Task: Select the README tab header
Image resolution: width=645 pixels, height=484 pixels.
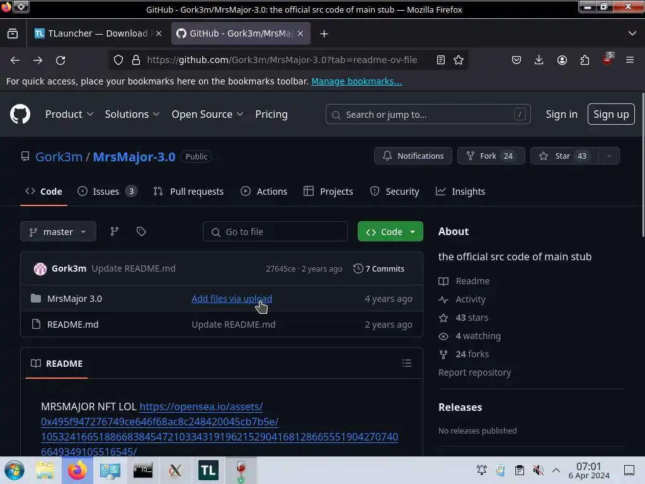Action: (x=57, y=364)
